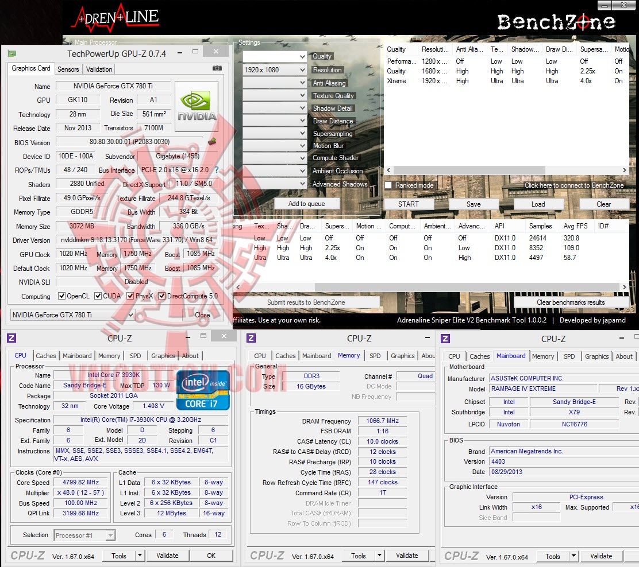The width and height of the screenshot is (639, 567).
Task: Open Mainboard tab in left CPU-Z window
Action: click(x=77, y=356)
